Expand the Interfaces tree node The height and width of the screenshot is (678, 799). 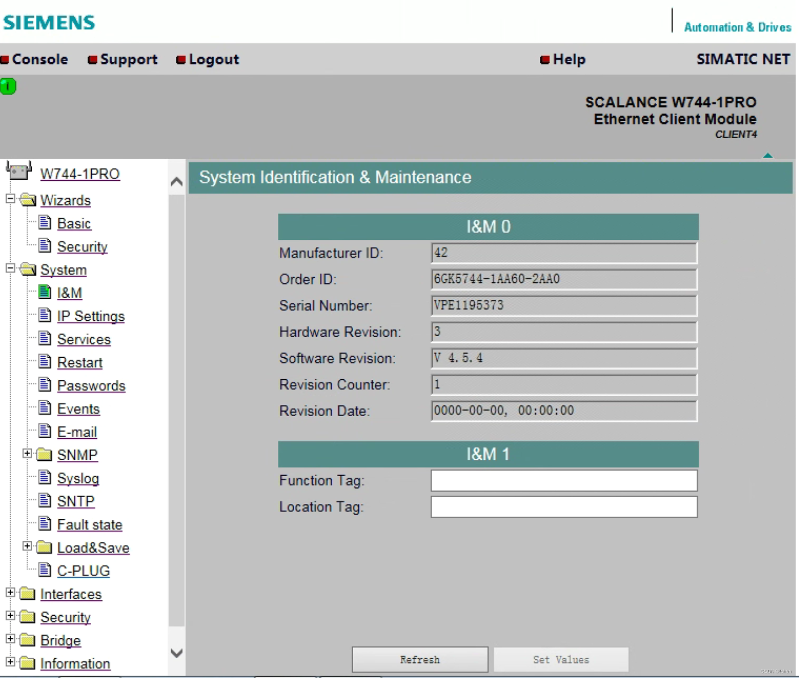click(10, 592)
